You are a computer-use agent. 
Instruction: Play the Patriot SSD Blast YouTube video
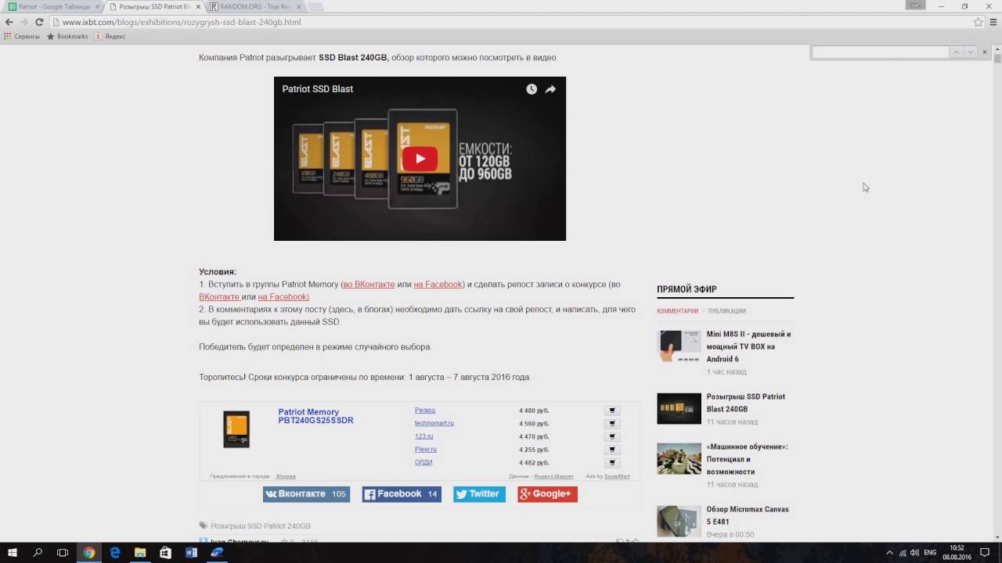(420, 159)
